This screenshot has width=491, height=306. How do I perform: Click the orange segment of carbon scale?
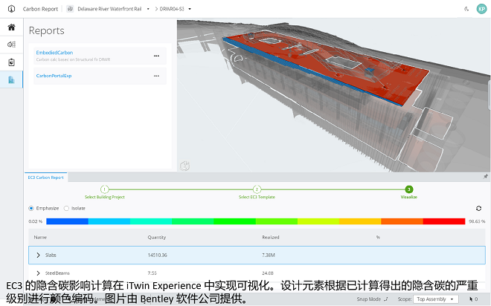pyautogui.click(x=402, y=221)
